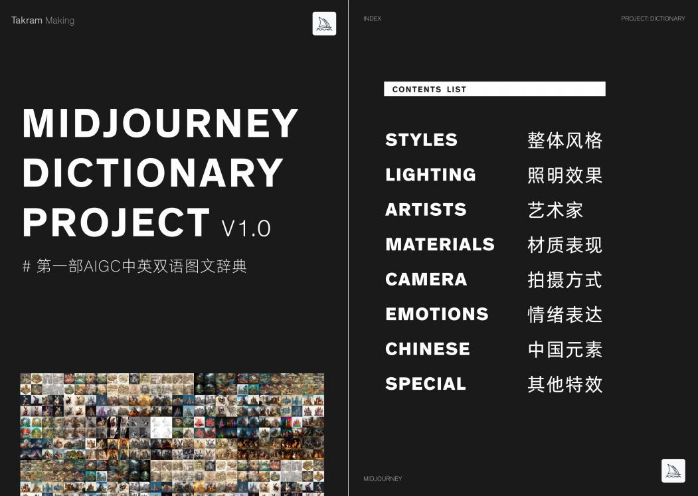
Task: Click the 'V1.0' version text
Action: click(x=246, y=228)
